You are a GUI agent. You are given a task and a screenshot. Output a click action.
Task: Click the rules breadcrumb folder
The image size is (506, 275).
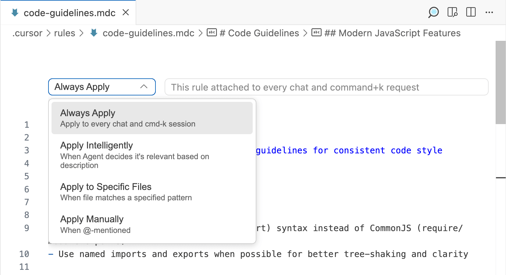(65, 33)
